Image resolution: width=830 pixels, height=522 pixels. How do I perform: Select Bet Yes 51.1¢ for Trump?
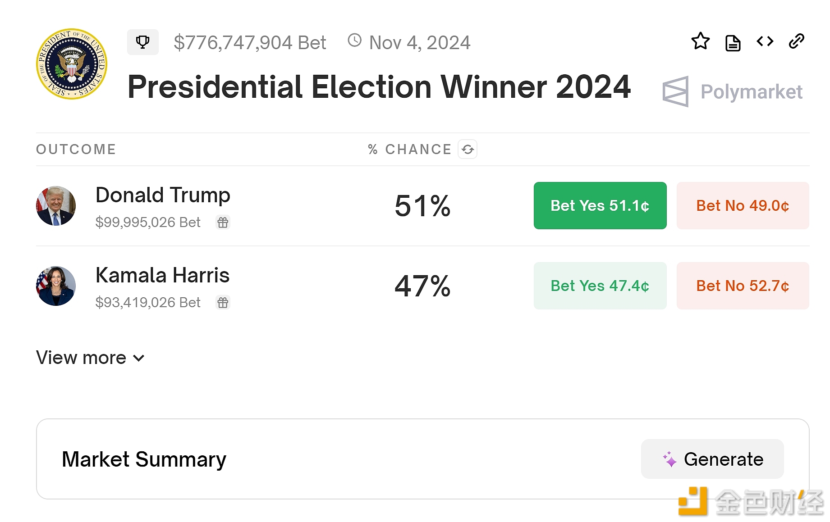click(600, 206)
